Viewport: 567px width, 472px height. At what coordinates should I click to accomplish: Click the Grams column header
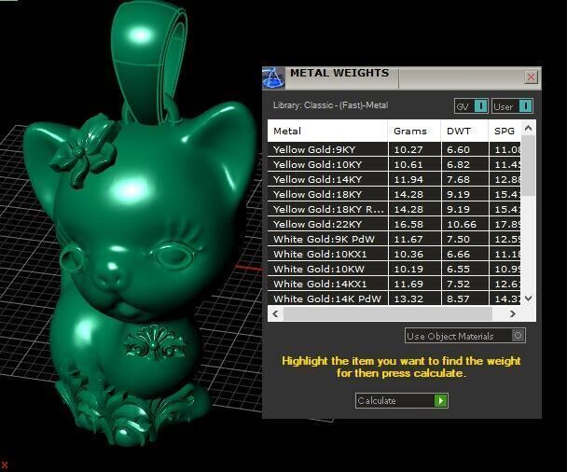point(414,131)
